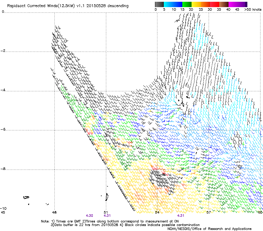Image resolution: width=263 pixels, height=231 pixels.
Task: Click the "54" longitude axis label
Action: pos(157,213)
